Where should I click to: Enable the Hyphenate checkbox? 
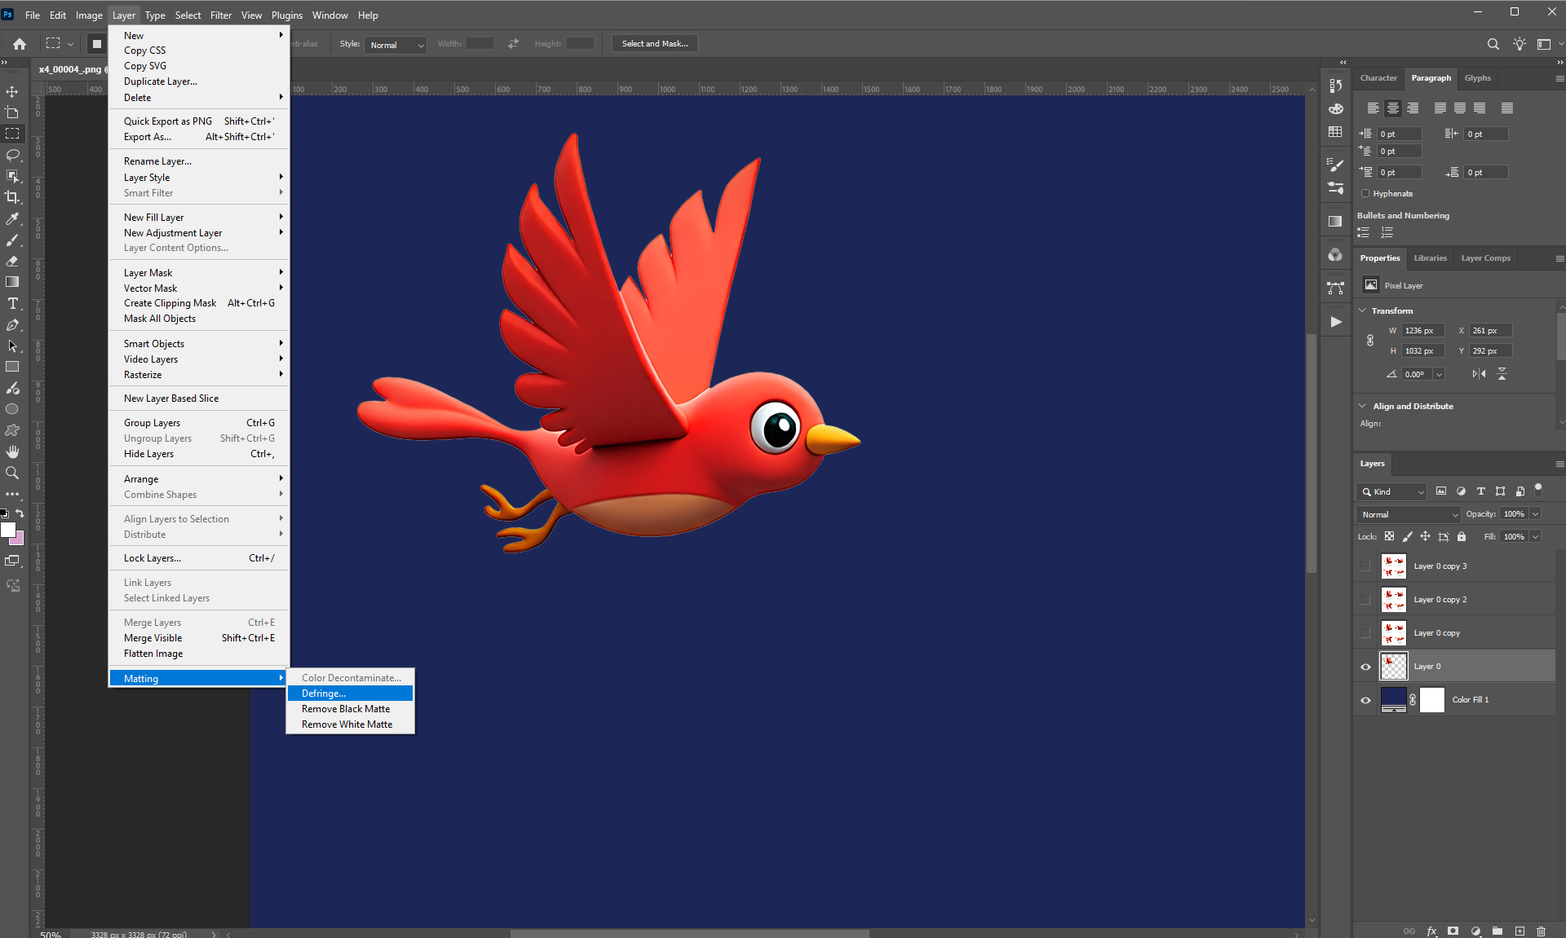coord(1365,194)
